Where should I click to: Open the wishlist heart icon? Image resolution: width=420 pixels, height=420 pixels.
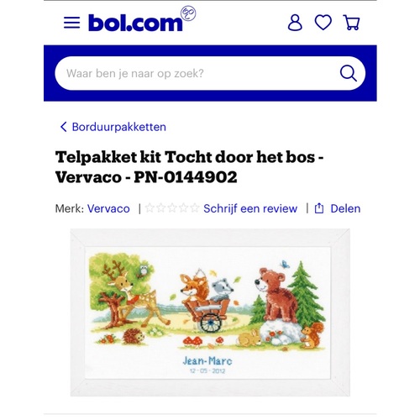323,23
